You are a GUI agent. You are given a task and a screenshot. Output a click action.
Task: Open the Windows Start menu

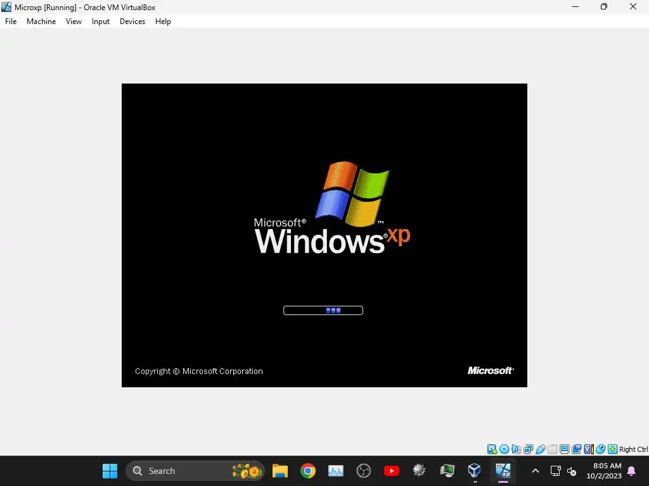tap(110, 471)
